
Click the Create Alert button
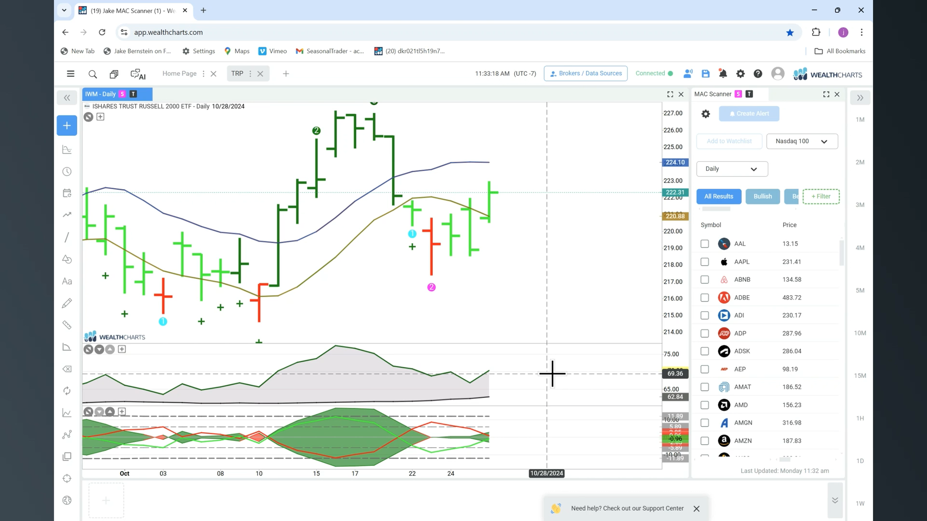749,114
